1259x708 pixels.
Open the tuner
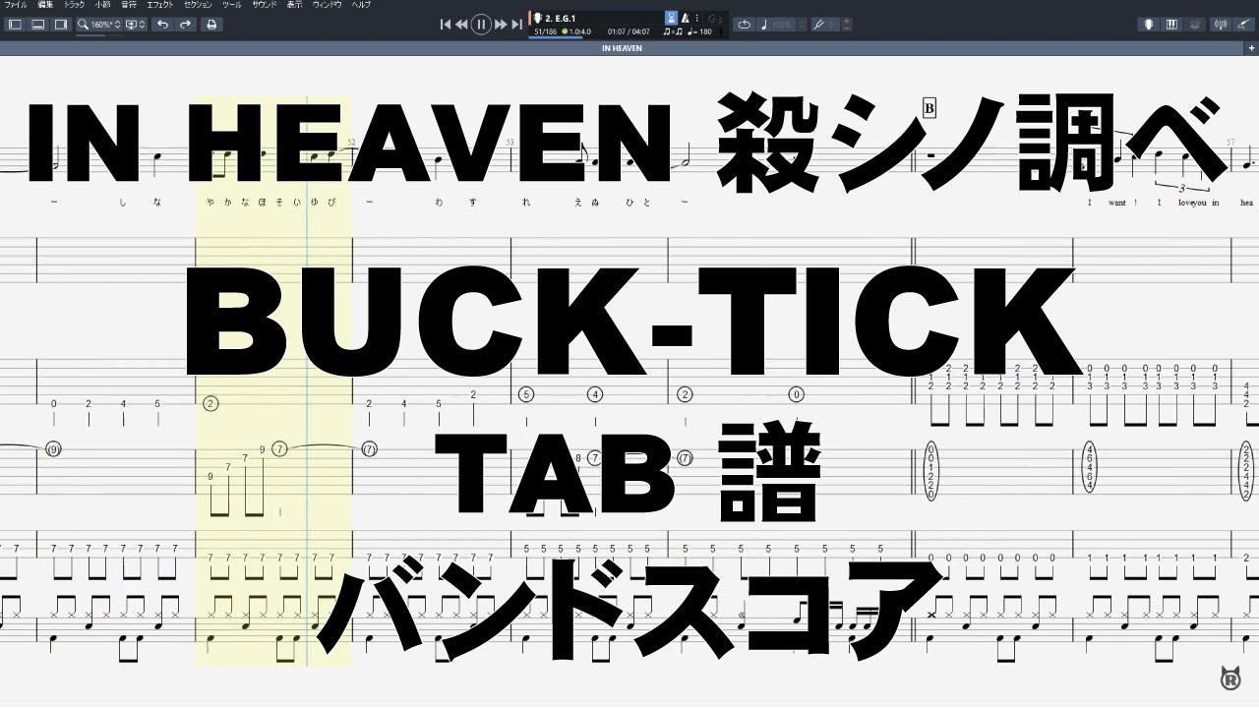pyautogui.click(x=1221, y=24)
